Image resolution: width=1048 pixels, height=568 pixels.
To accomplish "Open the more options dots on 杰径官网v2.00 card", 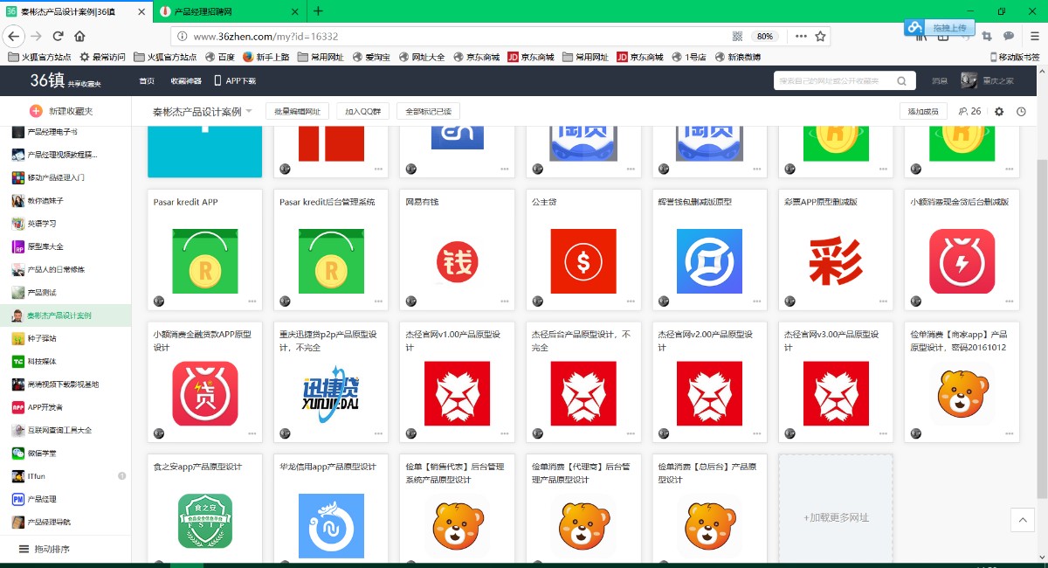I will (x=757, y=433).
